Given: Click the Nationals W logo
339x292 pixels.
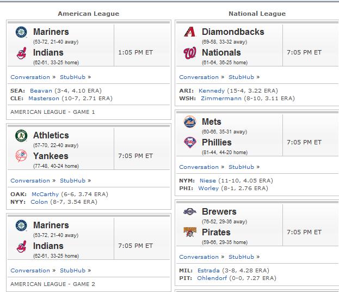Looking at the screenshot, I should 189,53.
